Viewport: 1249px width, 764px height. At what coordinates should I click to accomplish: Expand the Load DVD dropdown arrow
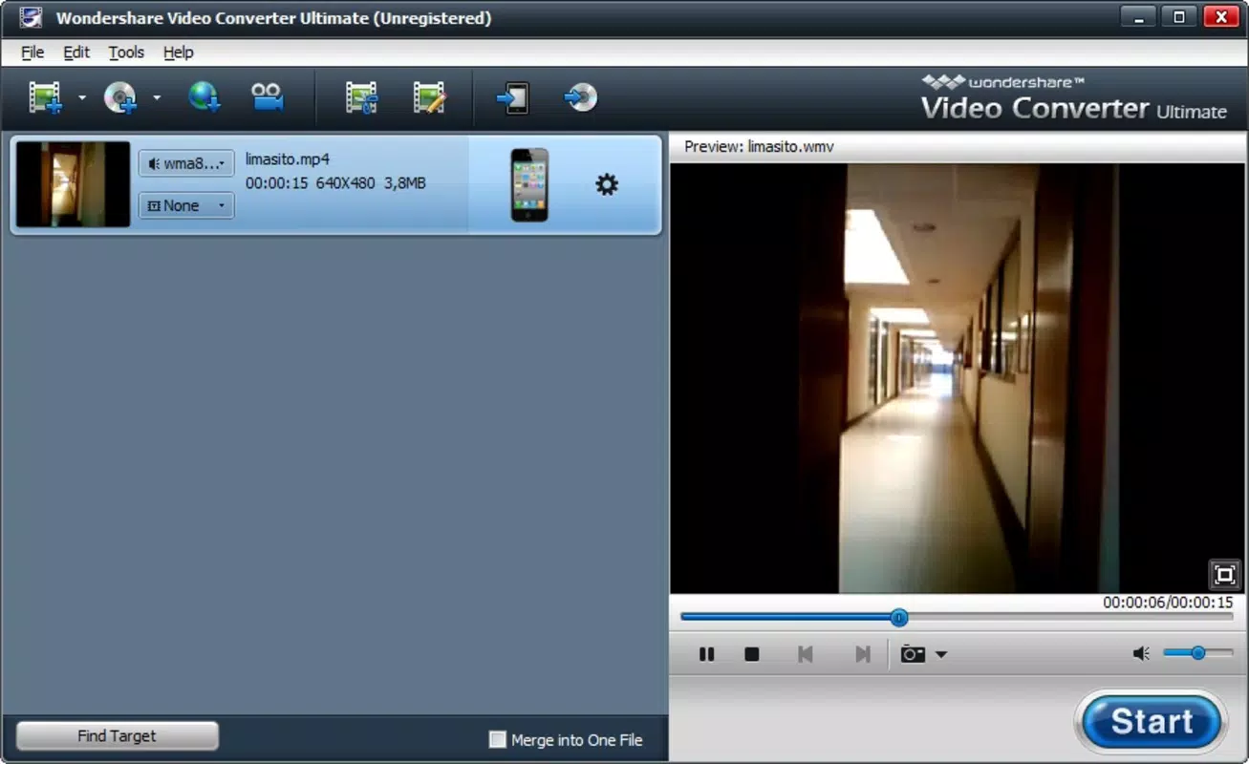coord(157,97)
